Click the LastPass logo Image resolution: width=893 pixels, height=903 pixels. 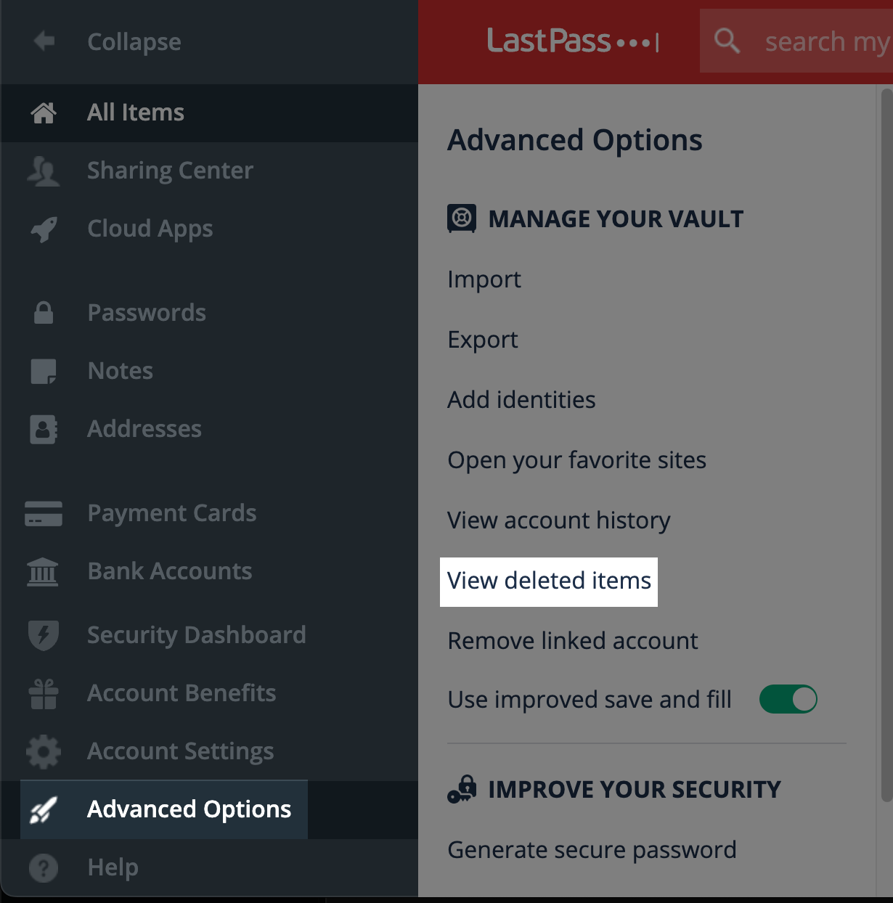point(573,41)
